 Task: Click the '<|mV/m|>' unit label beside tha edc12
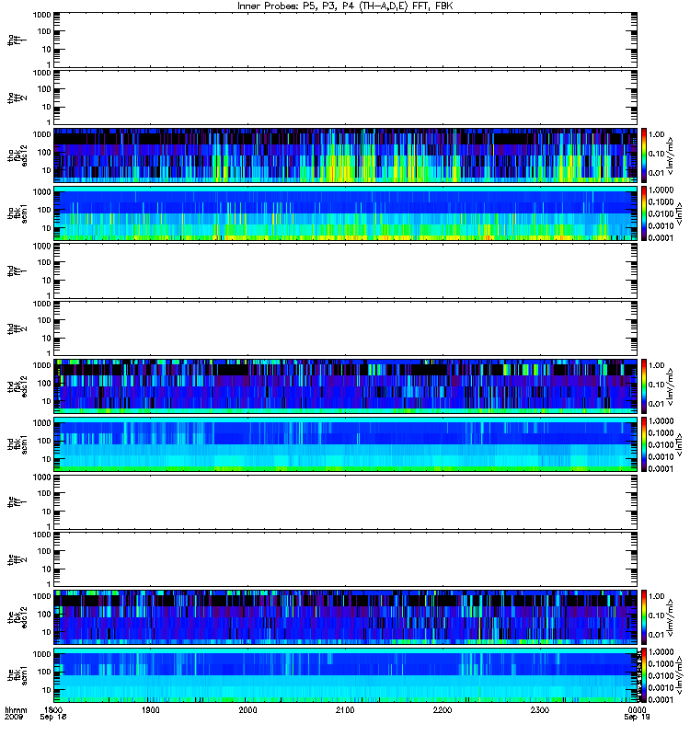(x=671, y=155)
